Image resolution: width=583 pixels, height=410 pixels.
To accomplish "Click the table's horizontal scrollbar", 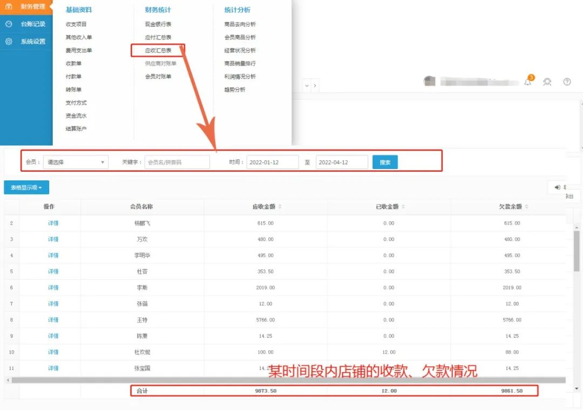I will click(270, 380).
